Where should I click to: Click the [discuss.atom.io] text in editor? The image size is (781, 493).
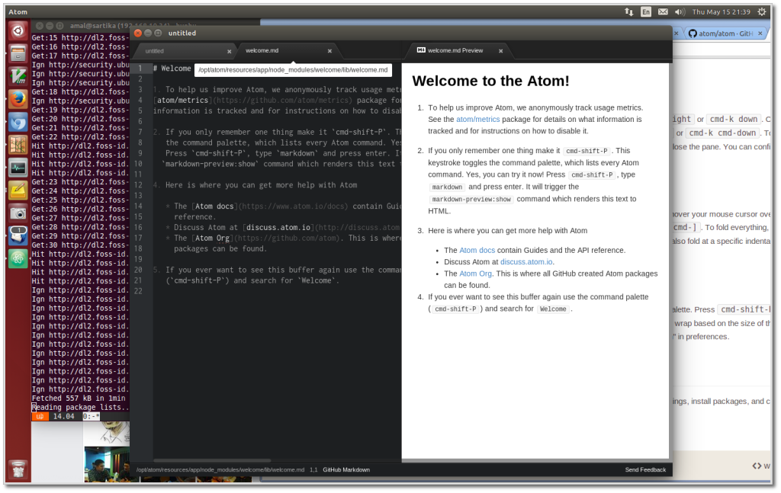coord(278,227)
